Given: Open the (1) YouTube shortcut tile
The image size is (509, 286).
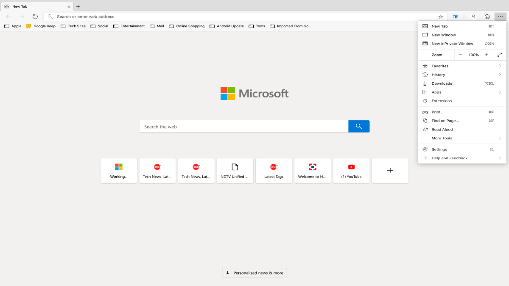Looking at the screenshot, I should [351, 171].
